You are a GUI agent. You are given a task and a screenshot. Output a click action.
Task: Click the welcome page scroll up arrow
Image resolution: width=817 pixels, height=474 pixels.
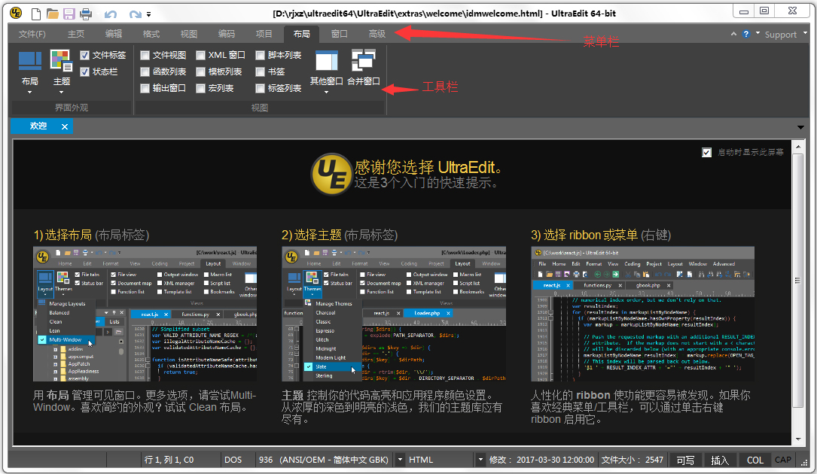pyautogui.click(x=797, y=147)
